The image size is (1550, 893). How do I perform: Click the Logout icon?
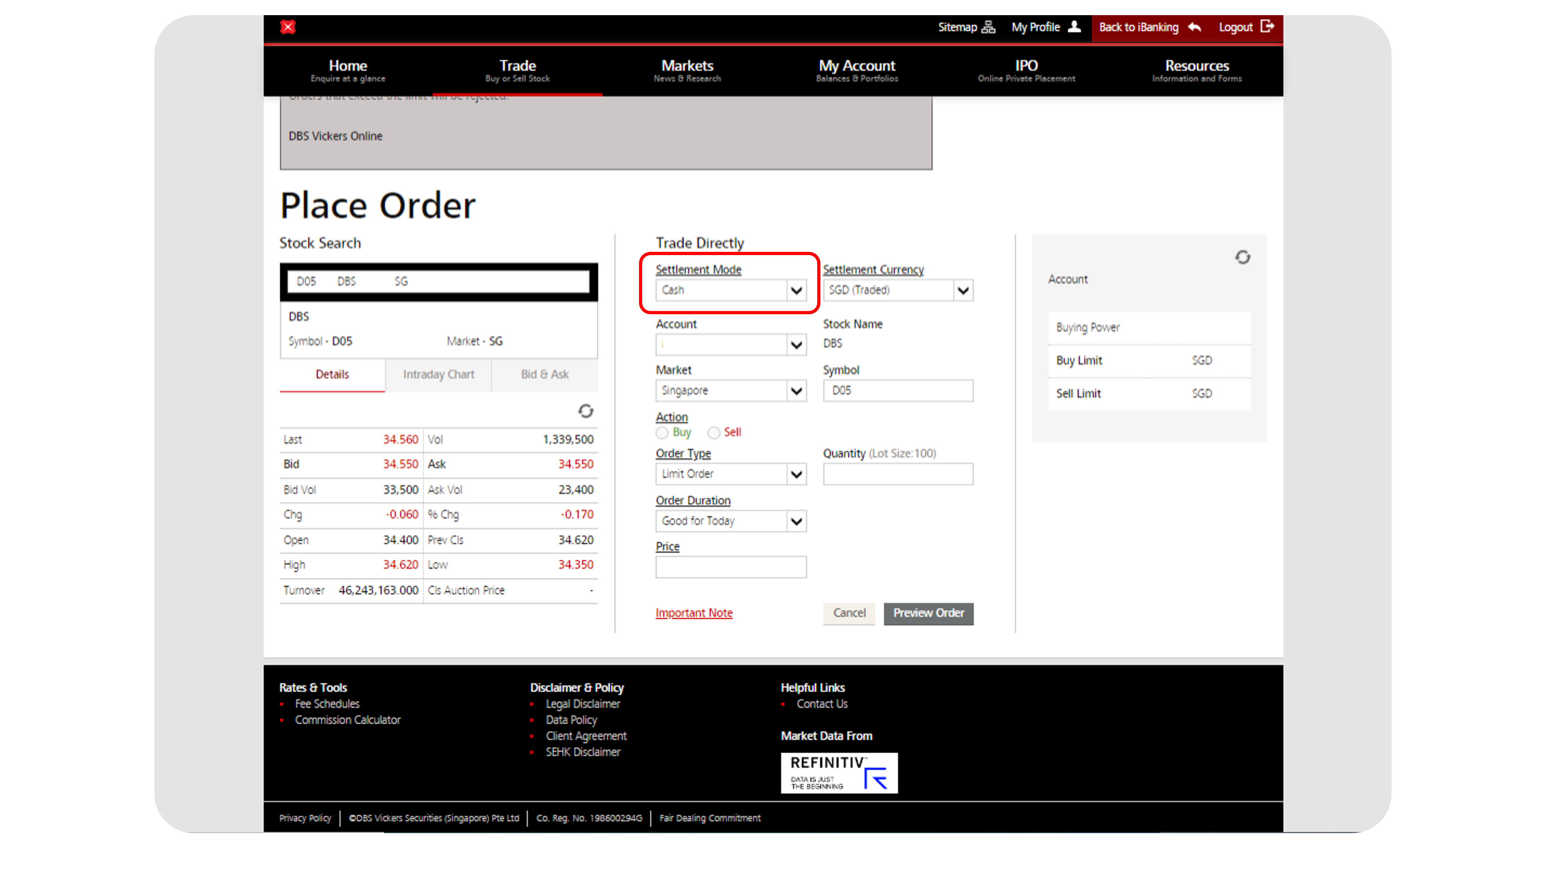pyautogui.click(x=1268, y=27)
